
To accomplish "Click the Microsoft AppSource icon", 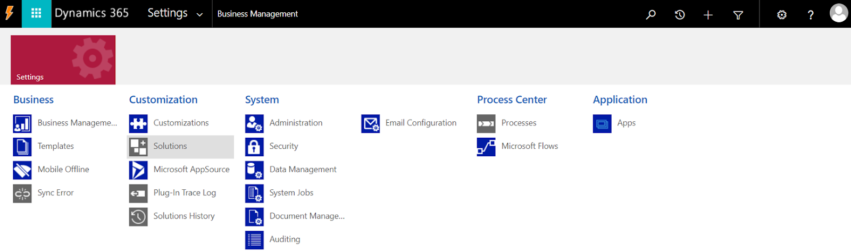I will (x=138, y=170).
